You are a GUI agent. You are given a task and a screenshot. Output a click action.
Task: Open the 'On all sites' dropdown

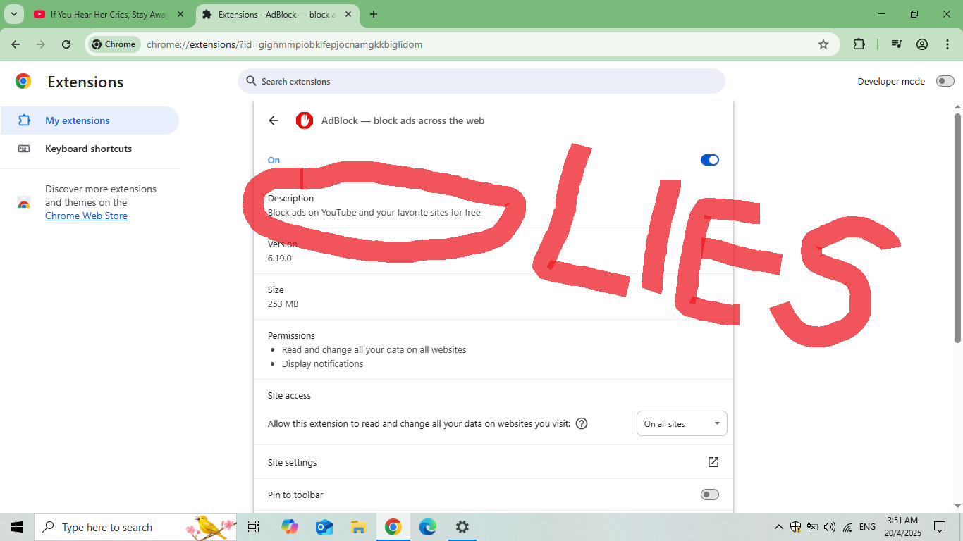682,423
